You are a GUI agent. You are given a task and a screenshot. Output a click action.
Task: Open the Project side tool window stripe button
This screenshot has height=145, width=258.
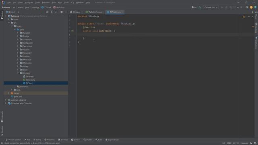point(2,15)
